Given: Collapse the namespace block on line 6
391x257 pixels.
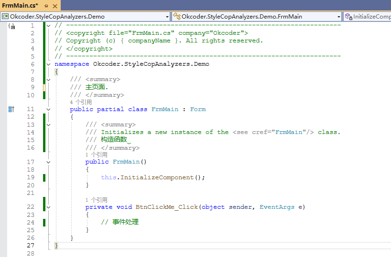Looking at the screenshot, I should pos(48,64).
